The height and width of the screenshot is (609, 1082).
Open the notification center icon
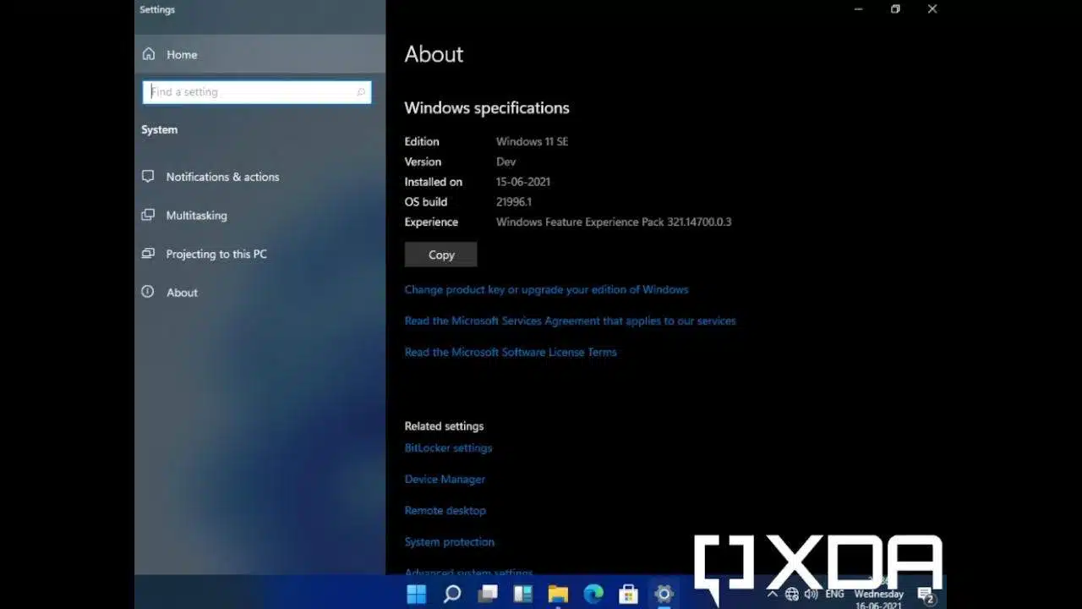point(926,595)
